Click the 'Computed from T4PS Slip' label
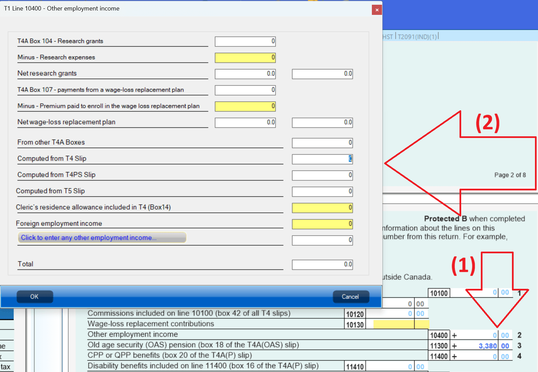The image size is (538, 372). pos(57,175)
